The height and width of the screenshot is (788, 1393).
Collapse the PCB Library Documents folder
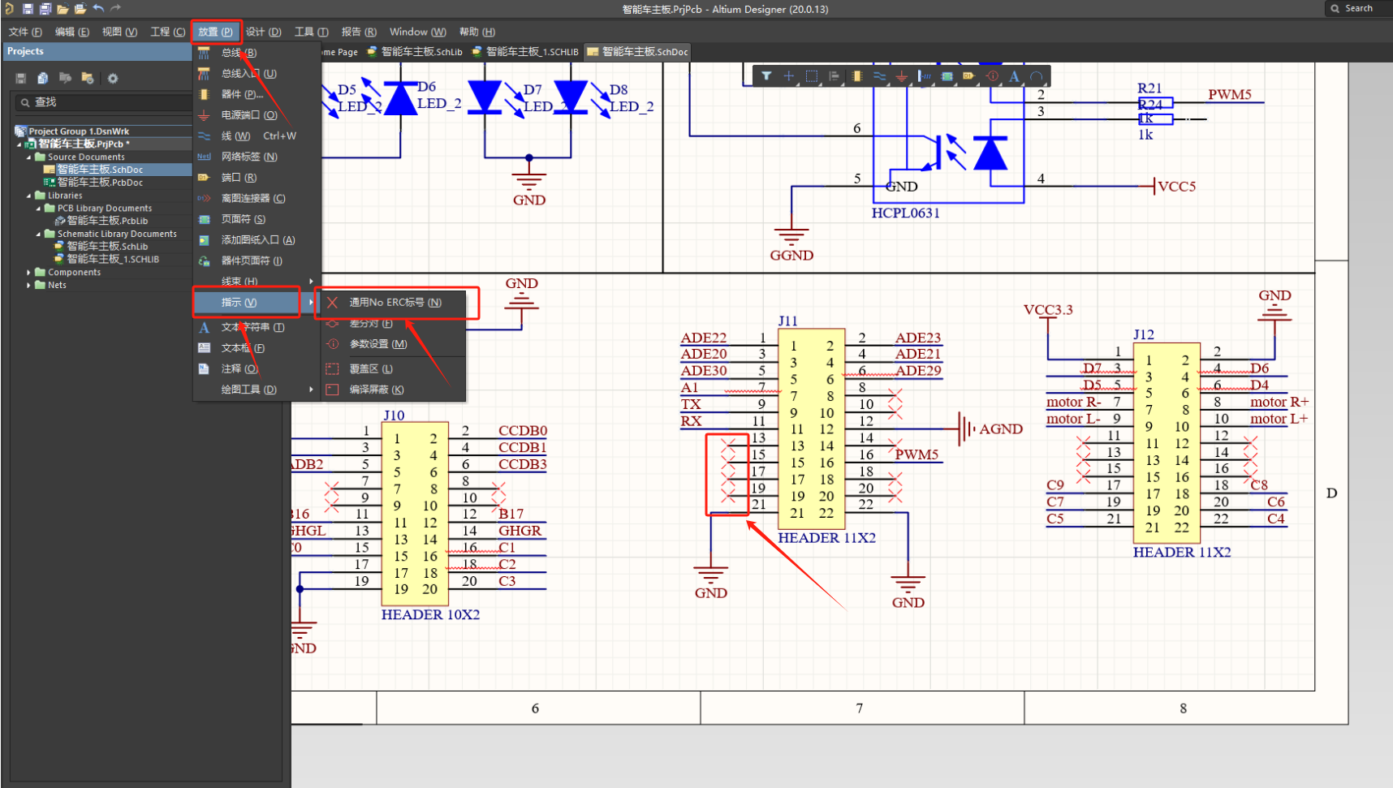click(x=38, y=208)
